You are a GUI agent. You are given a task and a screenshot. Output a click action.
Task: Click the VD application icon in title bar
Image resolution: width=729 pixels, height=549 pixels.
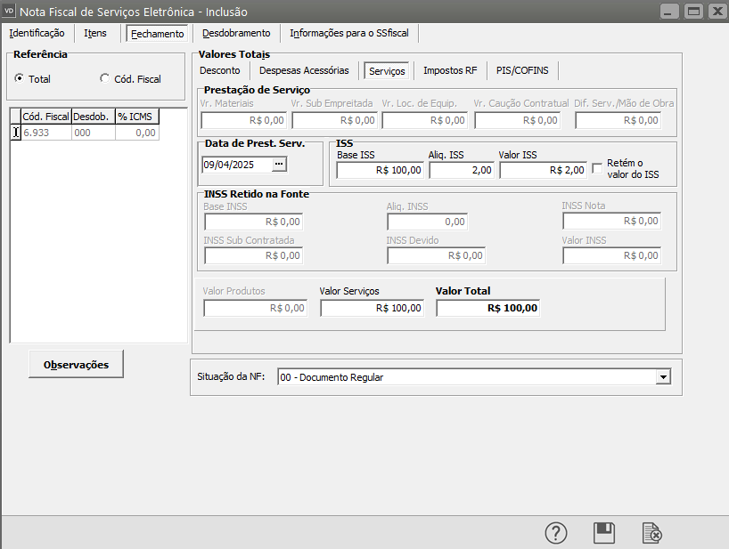(x=10, y=12)
